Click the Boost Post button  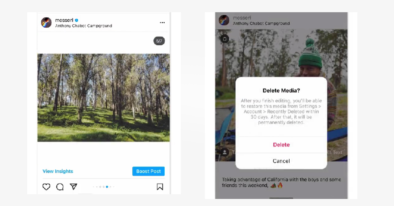click(x=149, y=171)
